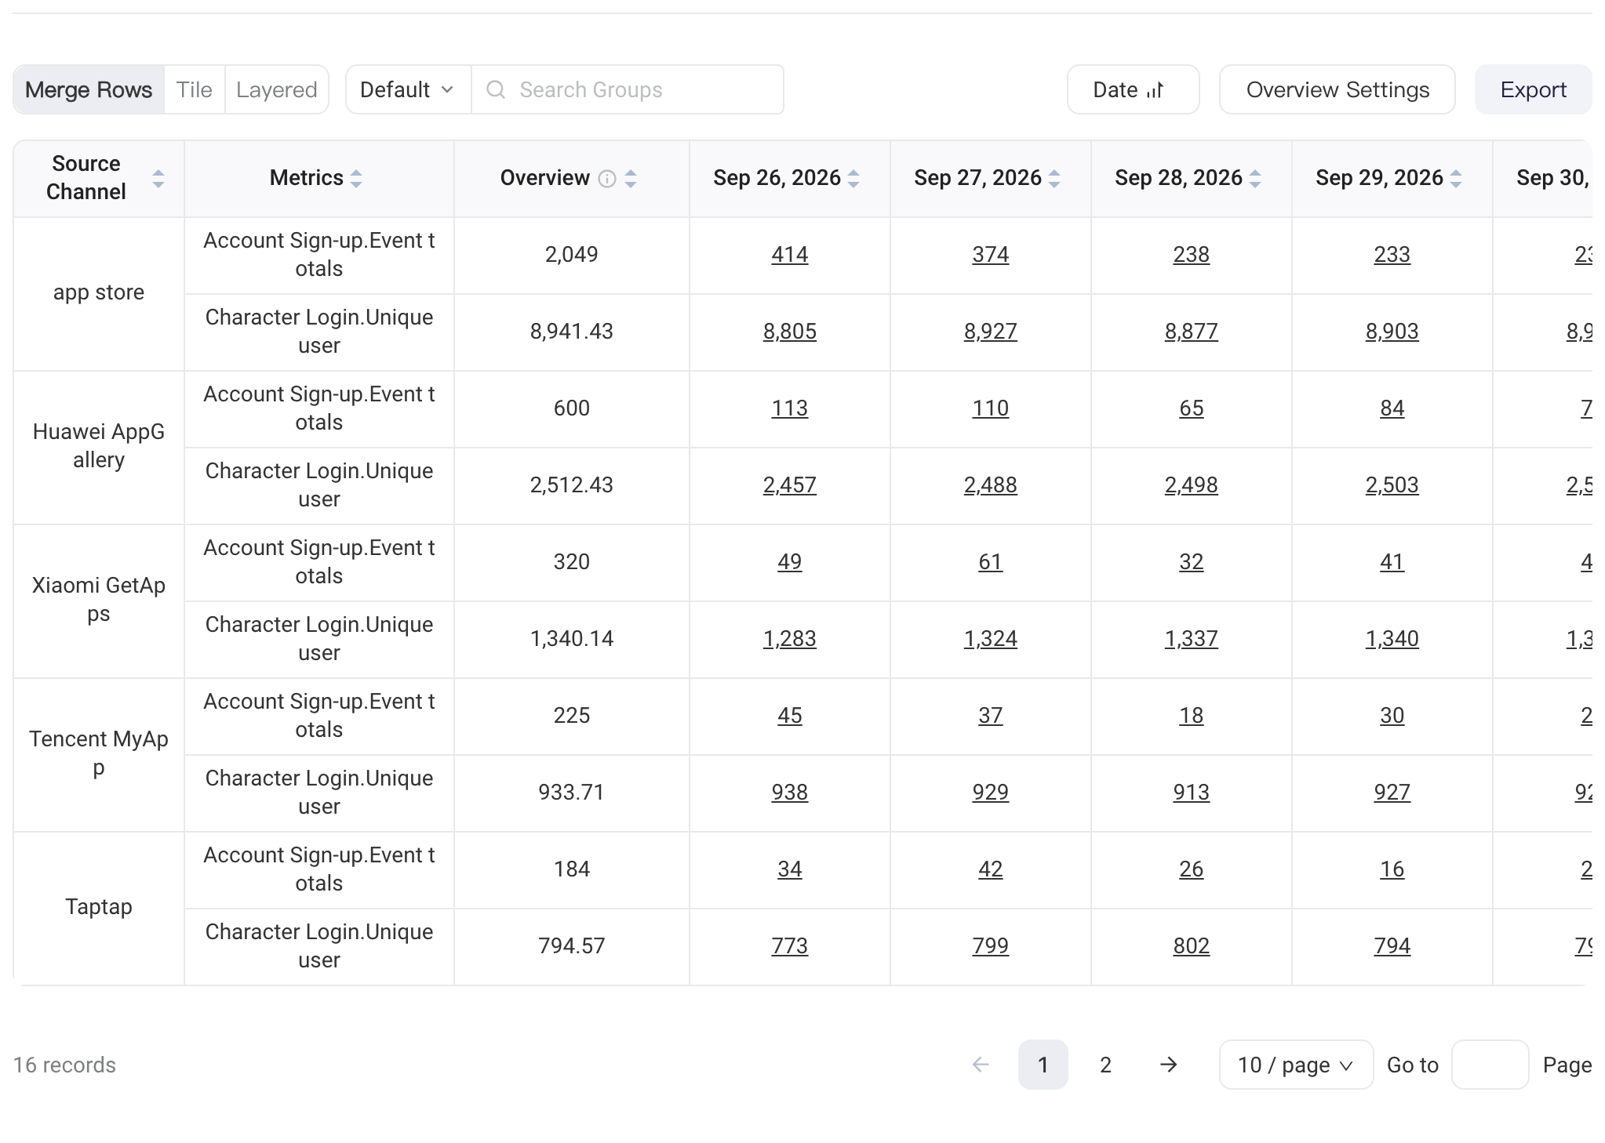Click the Taptap channel cell
Image resolution: width=1605 pixels, height=1143 pixels.
coord(99,908)
